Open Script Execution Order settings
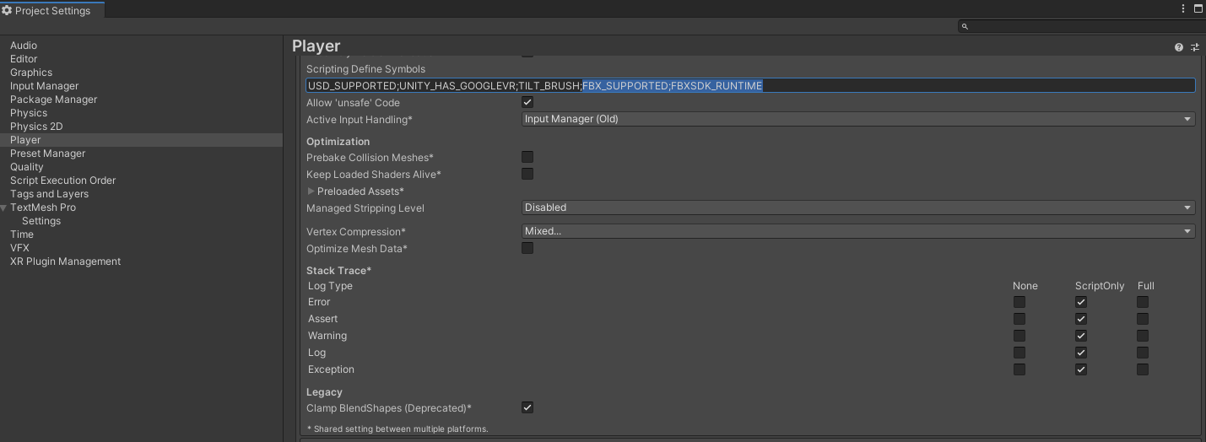Screen dimensions: 1206x442 62,181
